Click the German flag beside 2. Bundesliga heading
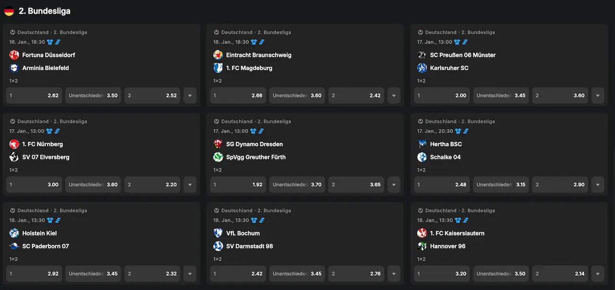 pyautogui.click(x=9, y=11)
